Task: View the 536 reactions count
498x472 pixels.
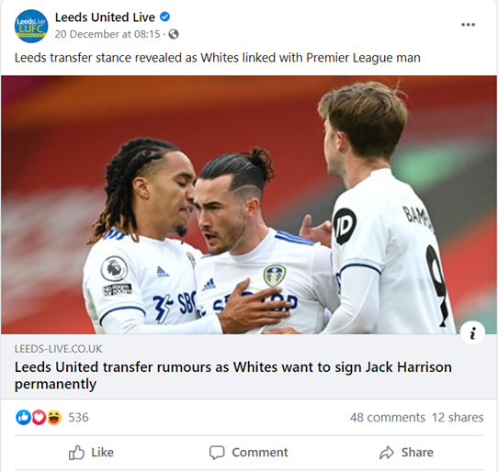Action: click(x=78, y=418)
